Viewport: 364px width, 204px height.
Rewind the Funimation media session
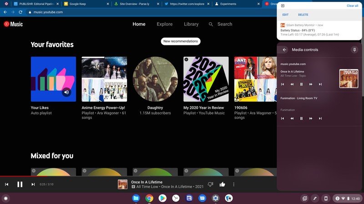pyautogui.click(x=292, y=118)
